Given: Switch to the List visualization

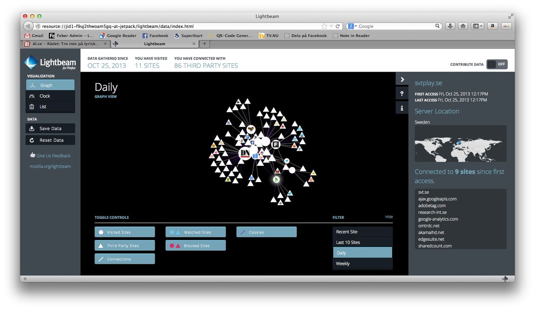Looking at the screenshot, I should click(50, 107).
